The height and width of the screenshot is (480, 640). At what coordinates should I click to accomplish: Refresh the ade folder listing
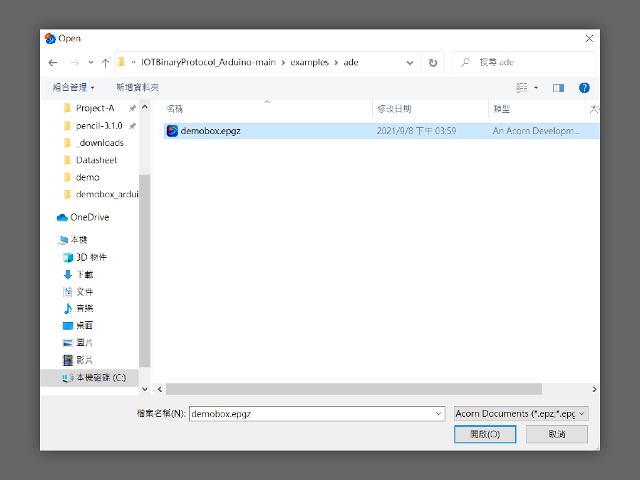433,63
